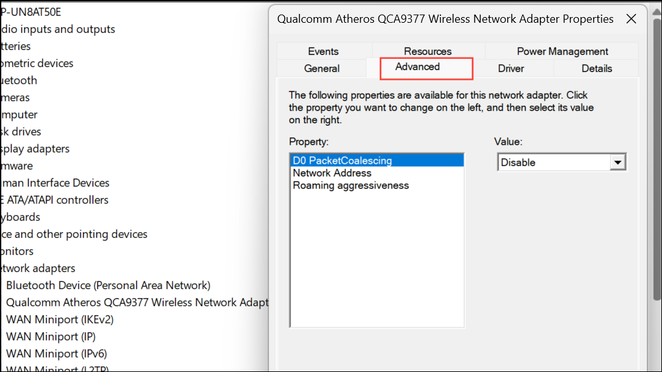Close the adapter Properties dialog
Screen dimensions: 662x372
631,19
